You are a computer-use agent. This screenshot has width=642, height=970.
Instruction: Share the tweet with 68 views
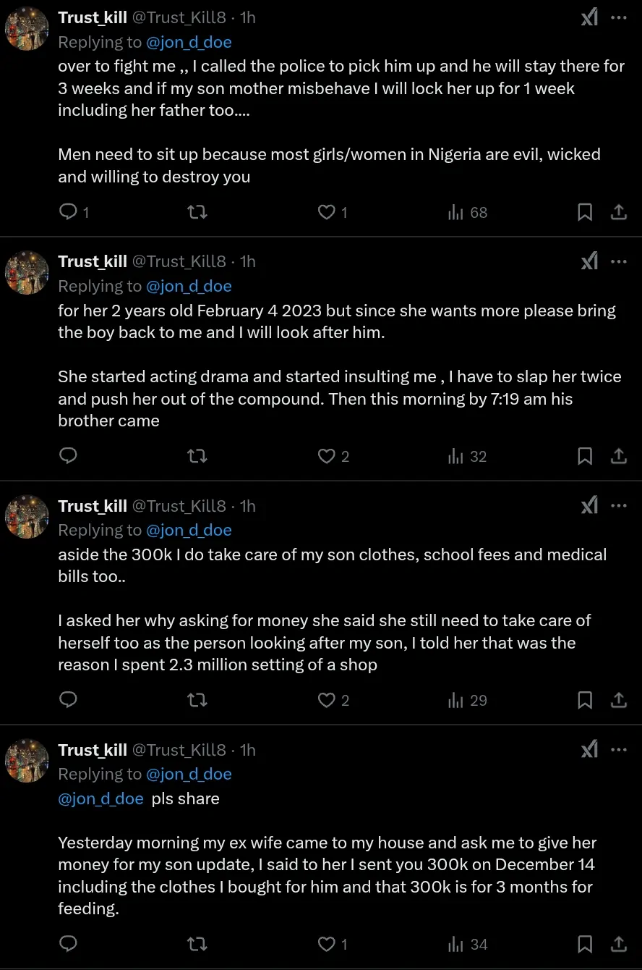(619, 212)
